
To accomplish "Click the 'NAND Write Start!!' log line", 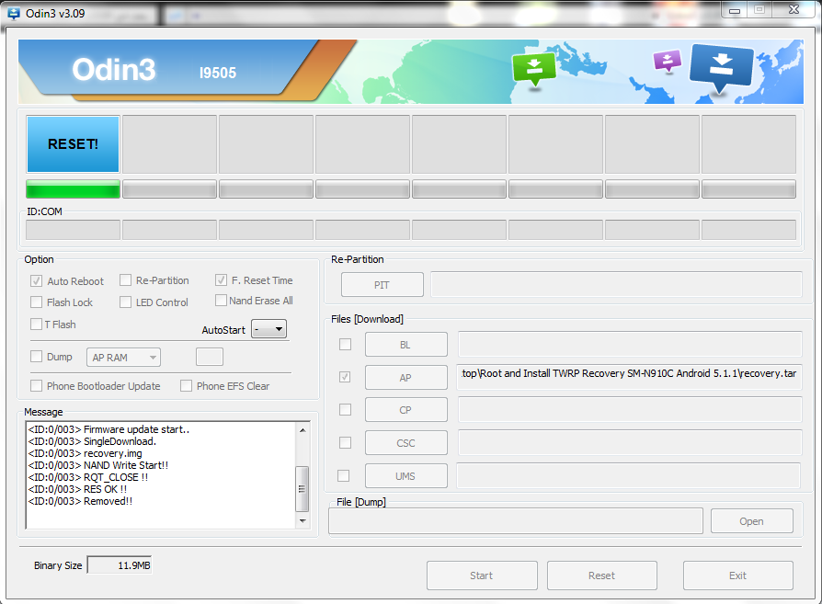I will 98,465.
